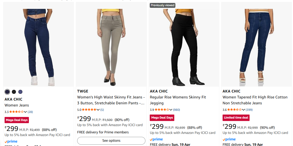
Task: Click the Prime logo under Regular Rise Jegging
Action: (x=156, y=139)
